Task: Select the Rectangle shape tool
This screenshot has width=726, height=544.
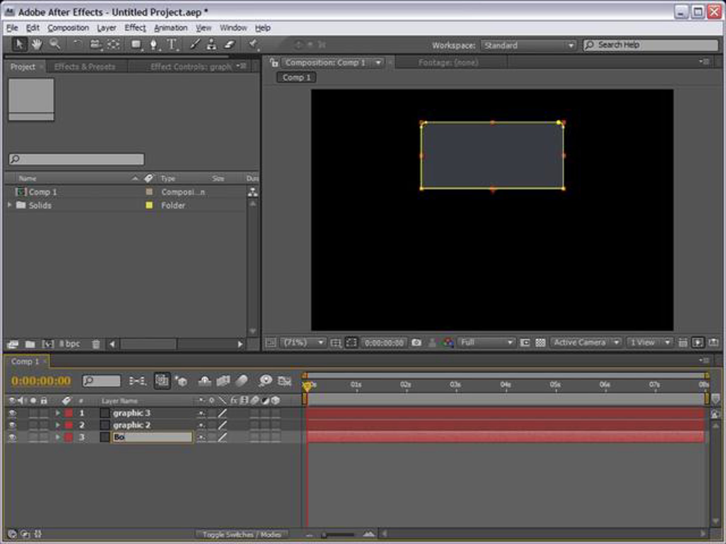Action: pyautogui.click(x=136, y=45)
